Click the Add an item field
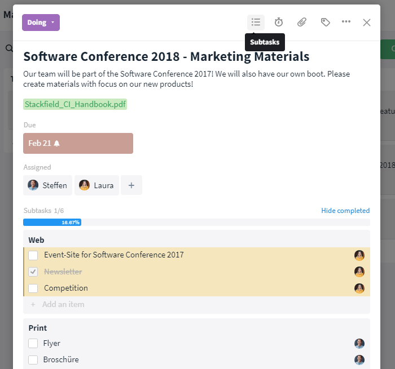This screenshot has width=395, height=369. pos(63,305)
